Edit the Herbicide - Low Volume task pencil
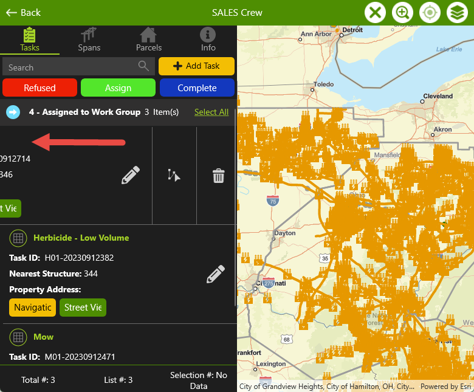 tap(215, 274)
